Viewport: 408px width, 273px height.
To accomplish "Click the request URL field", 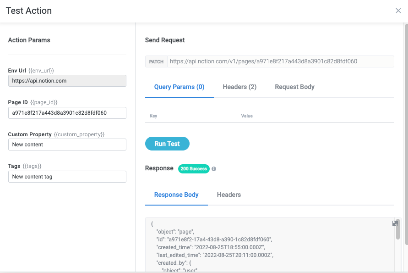I will tap(280, 61).
